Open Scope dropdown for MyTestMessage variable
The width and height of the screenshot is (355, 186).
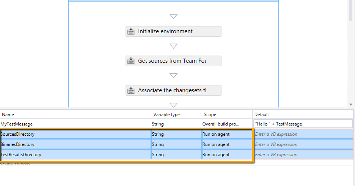[227, 124]
